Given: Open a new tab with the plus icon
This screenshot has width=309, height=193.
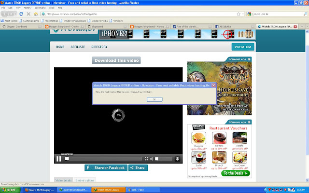Looking at the screenshot, I should [302, 27].
